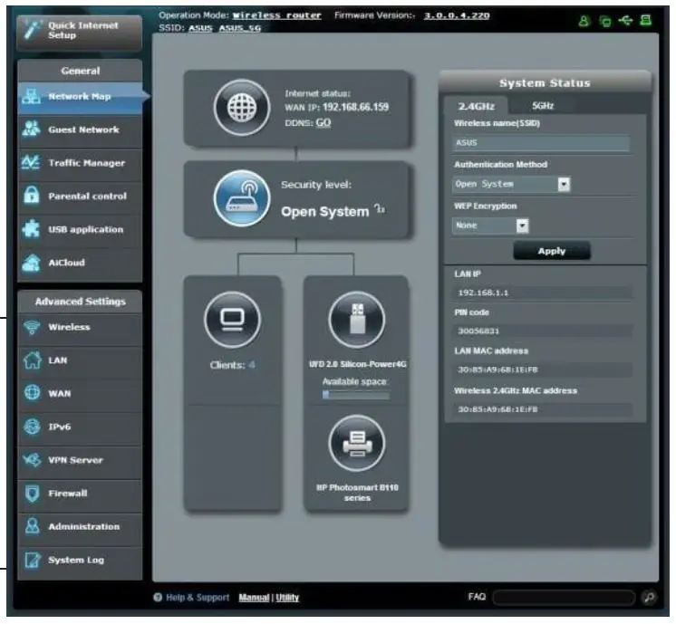Click the PIN code value
Image resolution: width=676 pixels, height=624 pixels.
[478, 331]
